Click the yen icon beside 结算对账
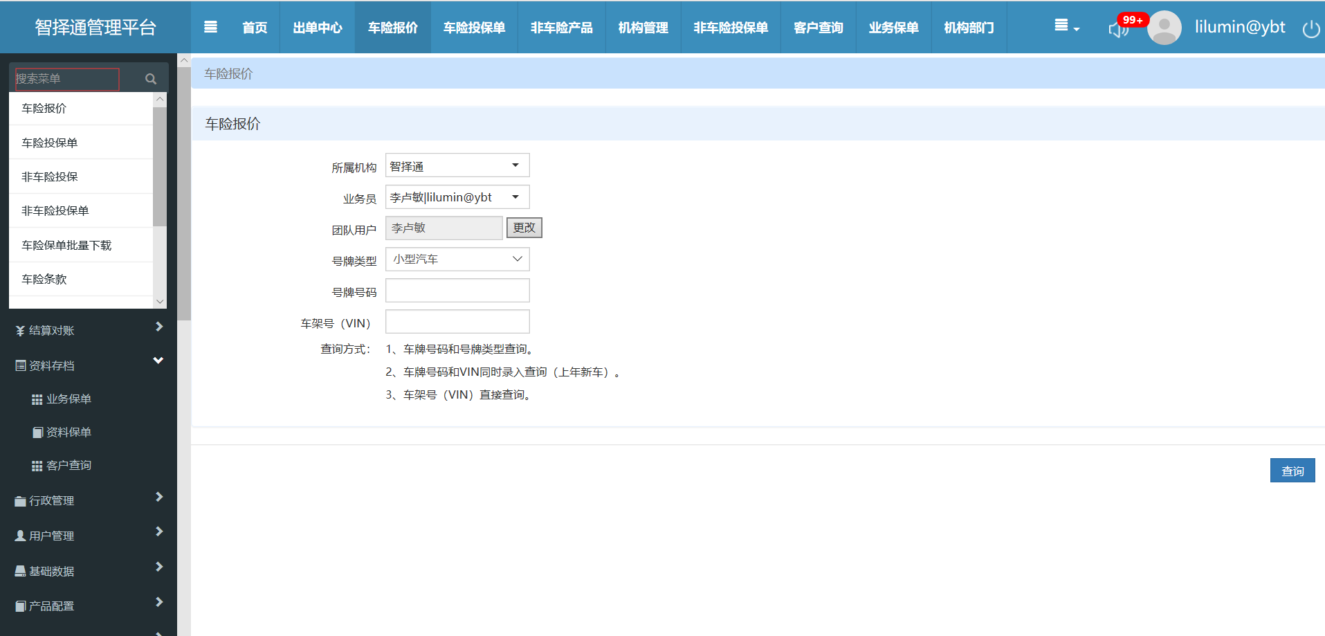 [20, 331]
